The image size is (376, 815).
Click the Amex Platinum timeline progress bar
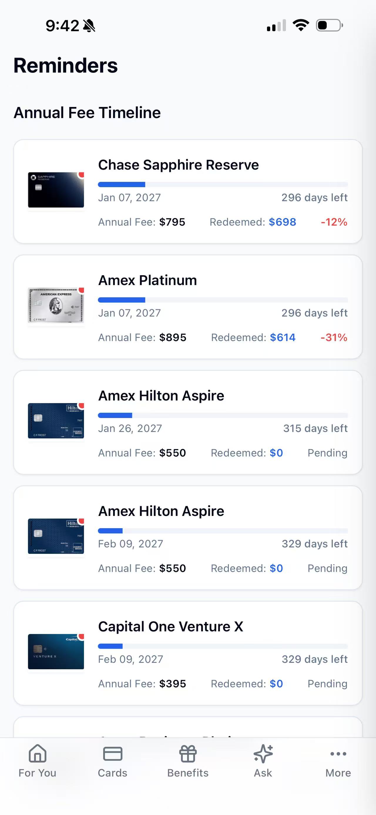click(223, 300)
